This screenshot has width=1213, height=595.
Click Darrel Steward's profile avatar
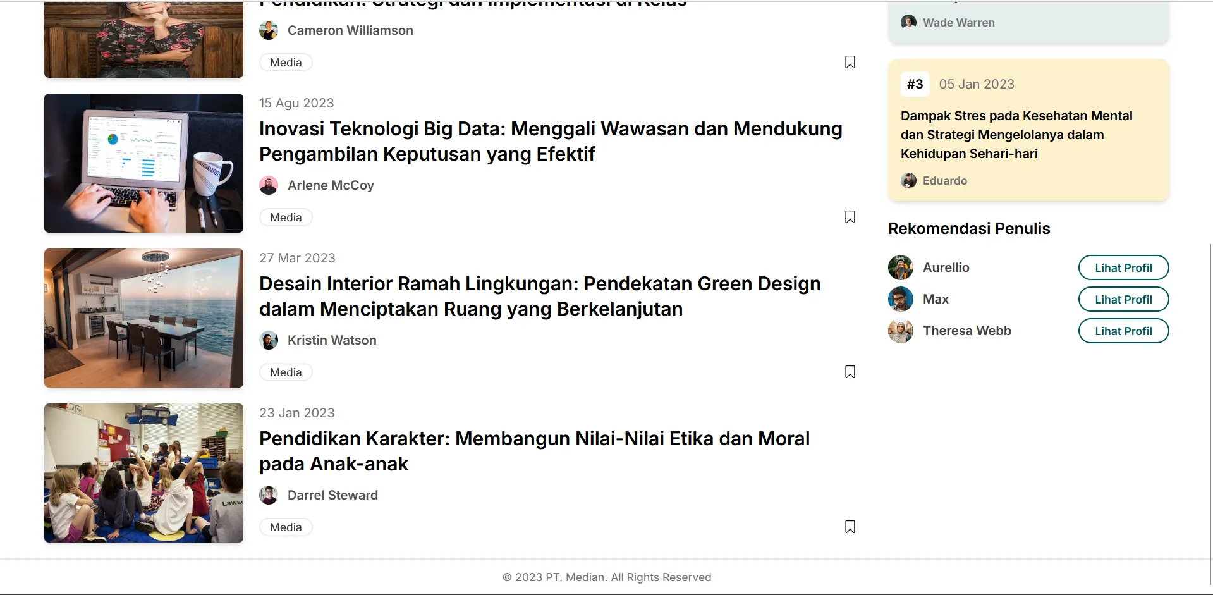[269, 494]
